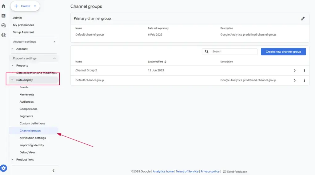Open more options for Channel Group 2
Image resolution: width=315 pixels, height=175 pixels.
[x=304, y=70]
